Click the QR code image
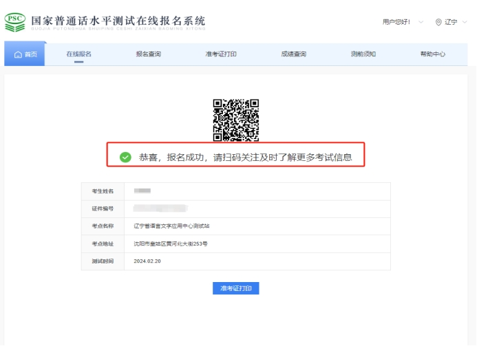This screenshot has height=346, width=477. tap(235, 120)
